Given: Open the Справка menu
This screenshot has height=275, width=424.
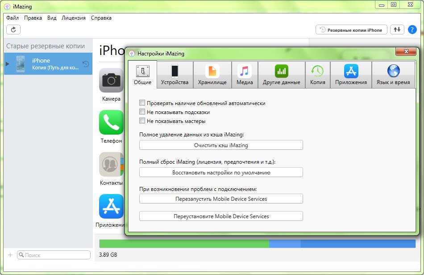Looking at the screenshot, I should pyautogui.click(x=101, y=18).
